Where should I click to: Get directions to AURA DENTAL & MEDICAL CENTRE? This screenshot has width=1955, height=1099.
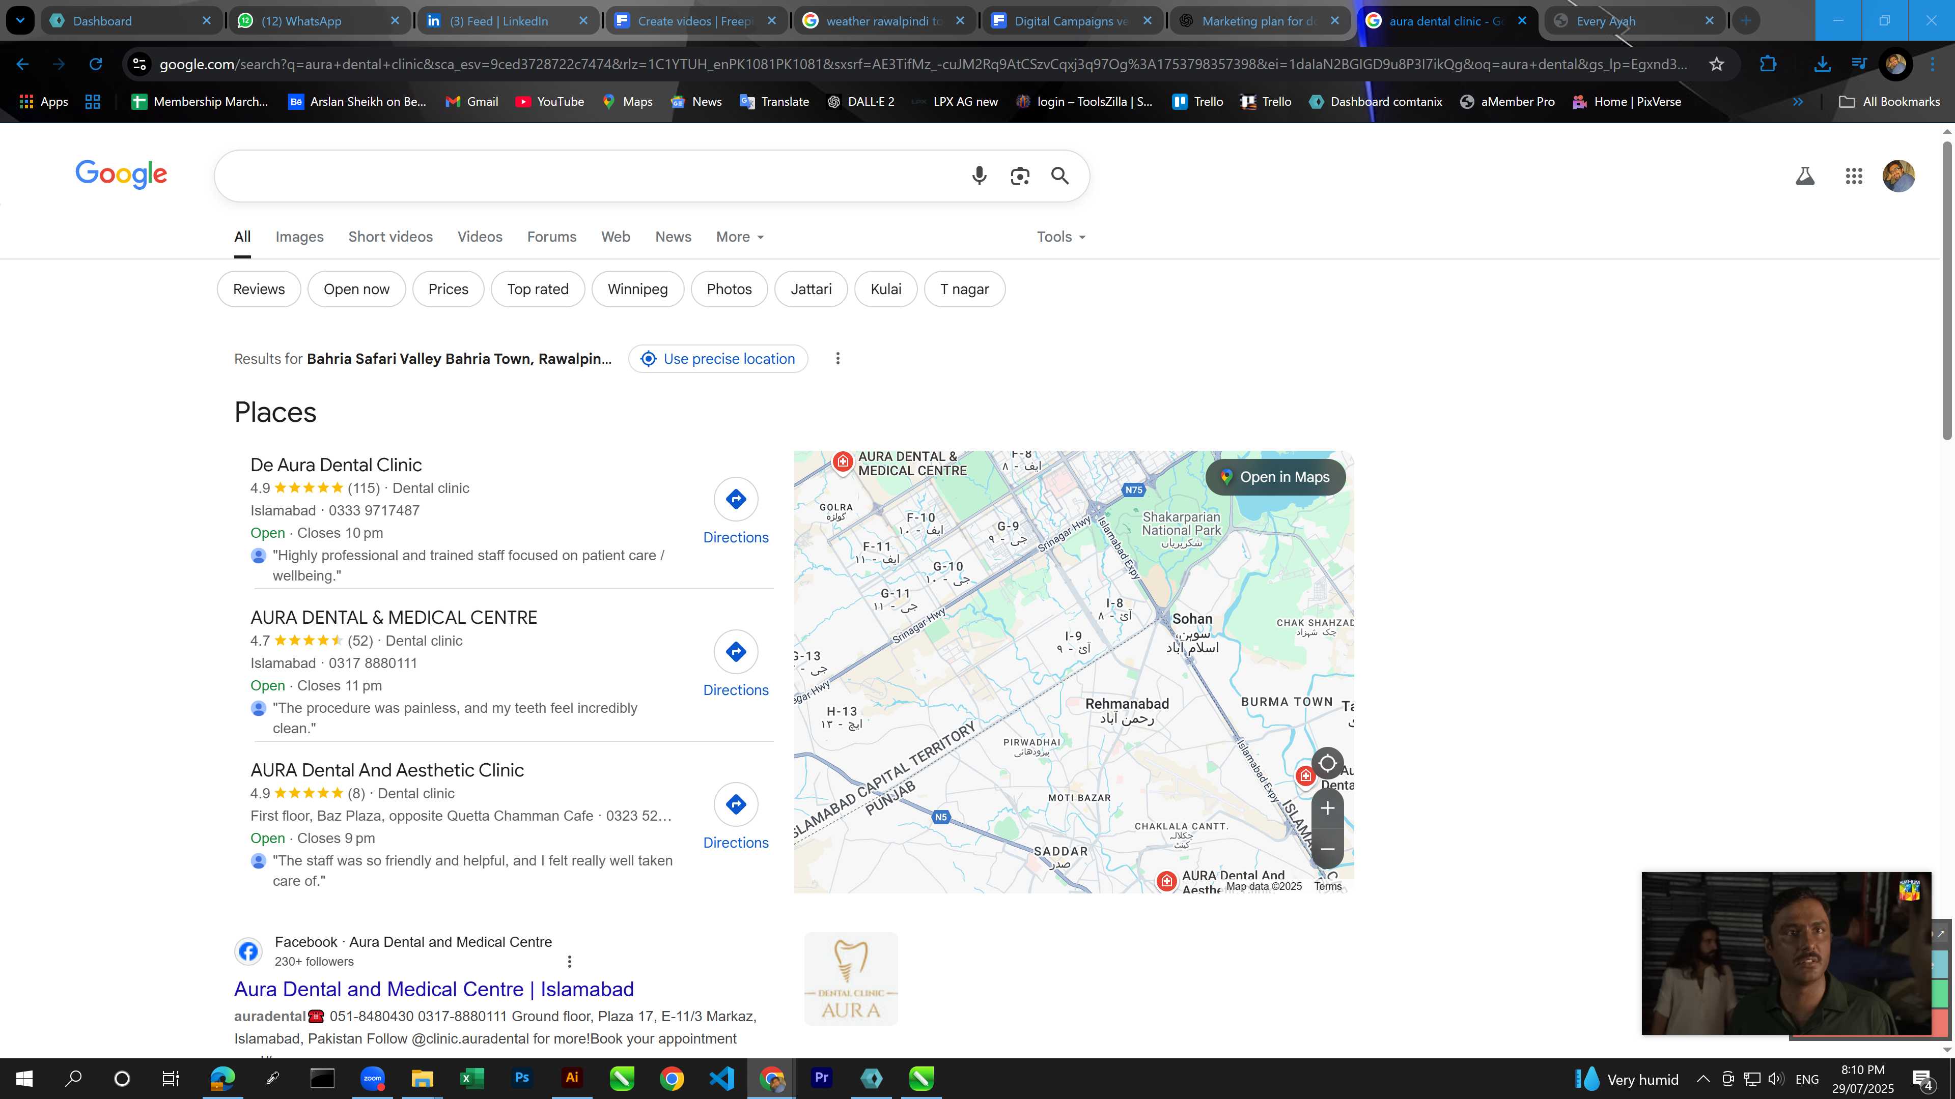pyautogui.click(x=735, y=664)
